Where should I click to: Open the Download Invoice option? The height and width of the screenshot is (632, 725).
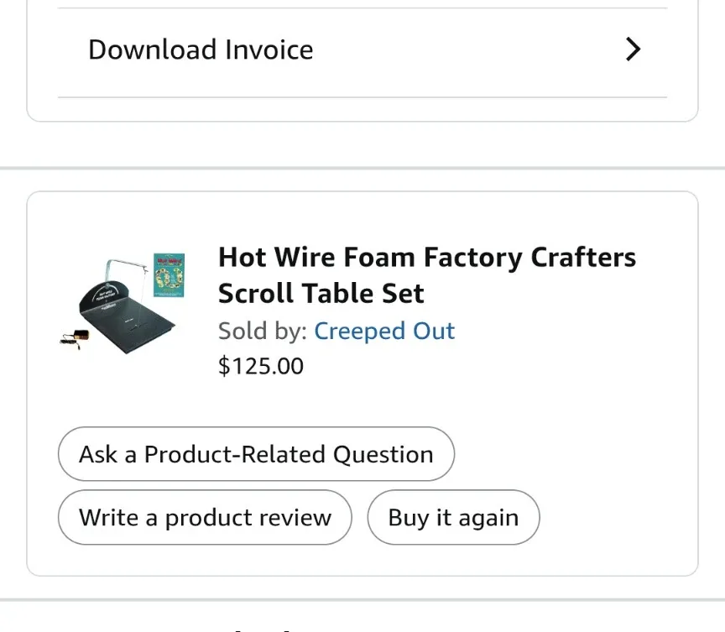click(200, 50)
